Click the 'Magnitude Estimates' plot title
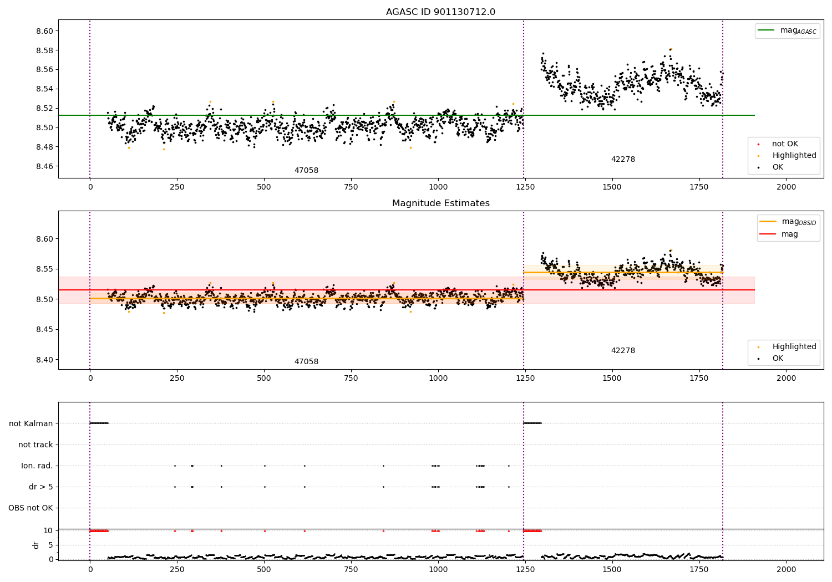The height and width of the screenshot is (582, 832). pyautogui.click(x=440, y=203)
